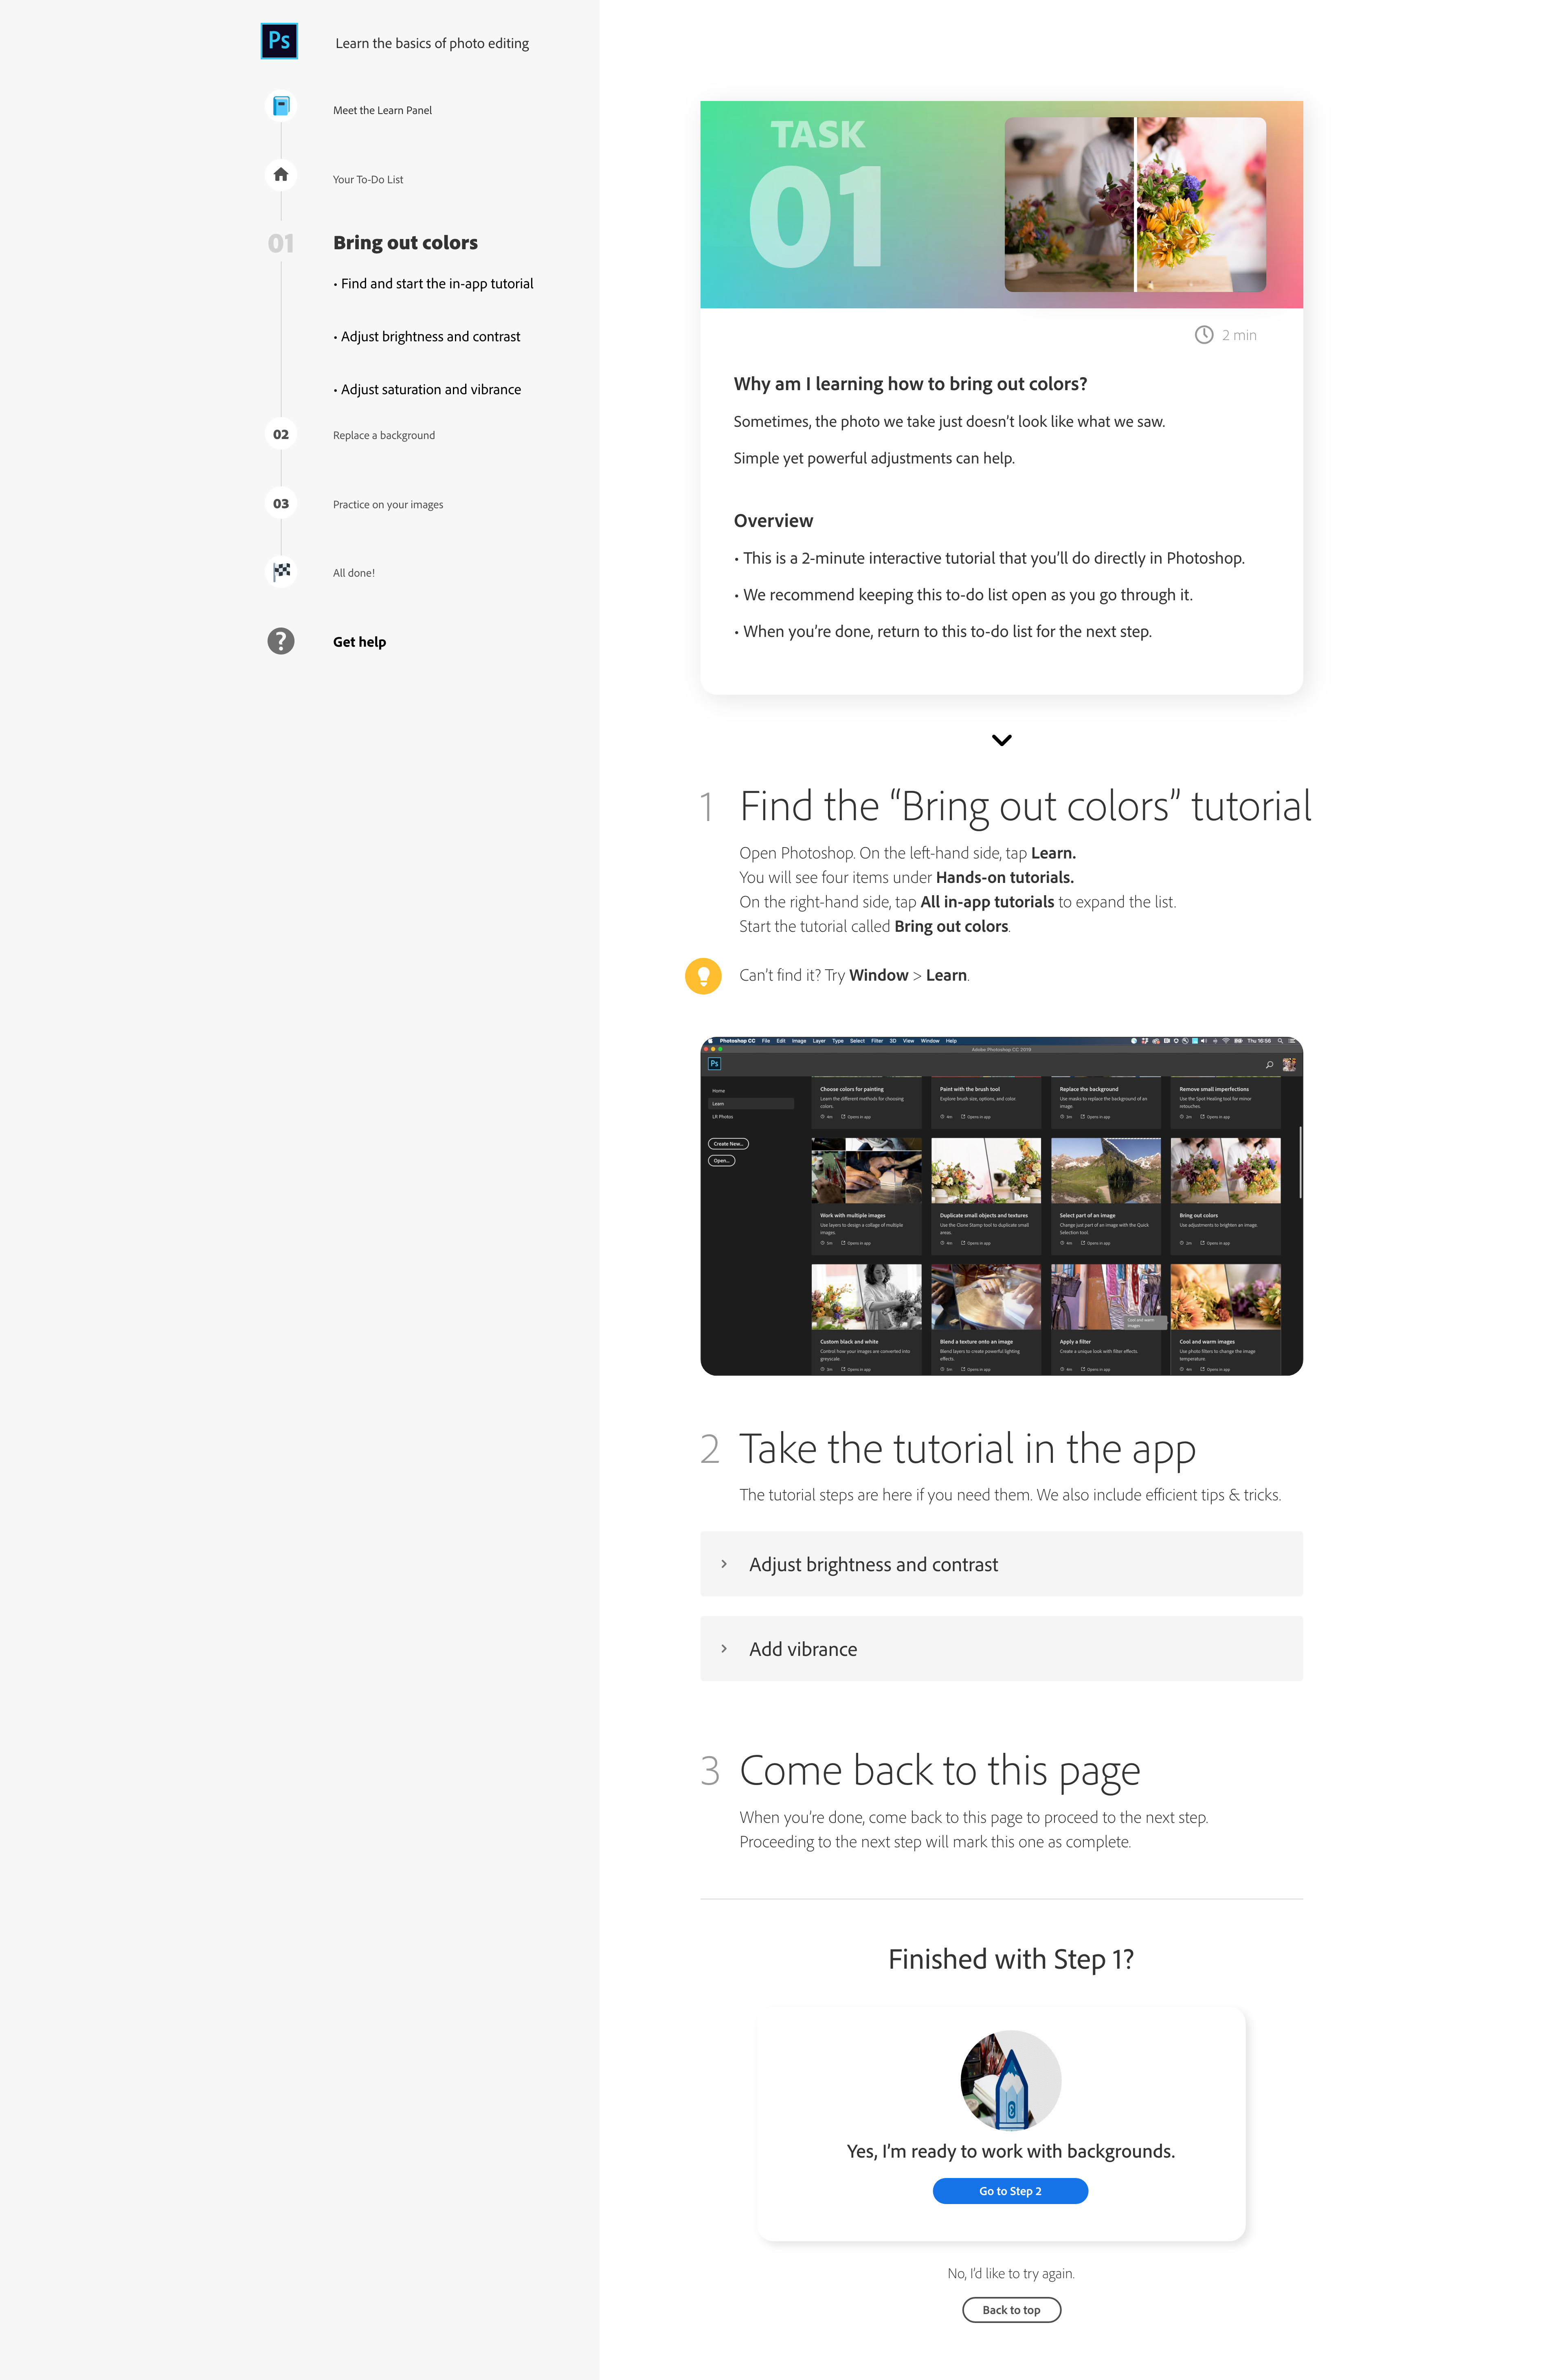Click the 03 step circle in sidebar

(x=281, y=503)
